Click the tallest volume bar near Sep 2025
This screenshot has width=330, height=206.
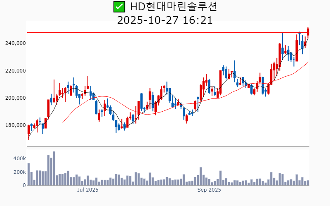pos(201,176)
